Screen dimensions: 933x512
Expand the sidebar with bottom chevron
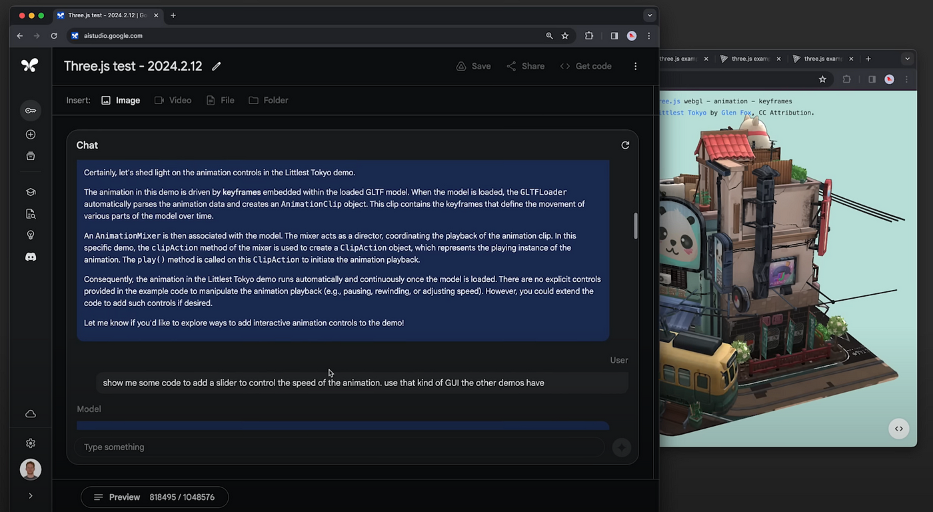tap(31, 496)
